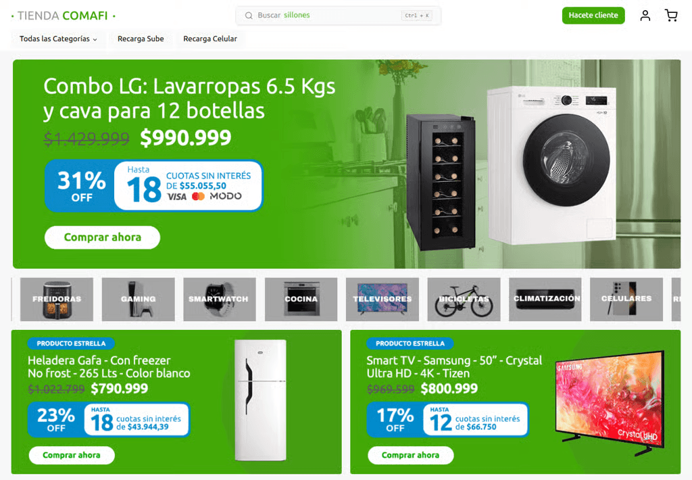Click Comprar ahora for Samsung Smart TV

(410, 455)
